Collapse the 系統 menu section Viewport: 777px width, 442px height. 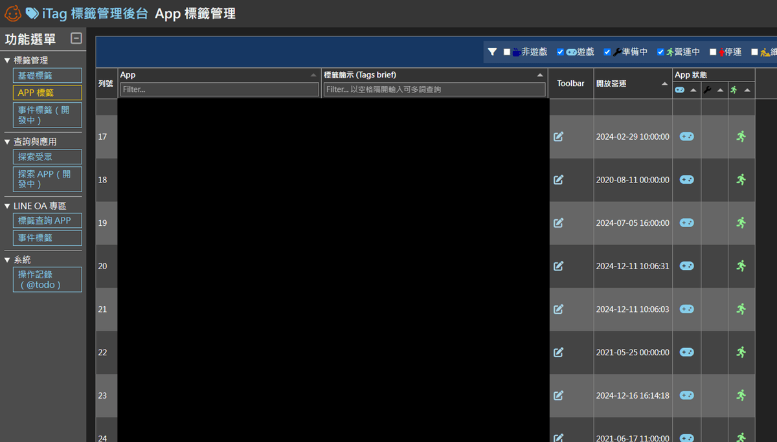click(x=7, y=260)
